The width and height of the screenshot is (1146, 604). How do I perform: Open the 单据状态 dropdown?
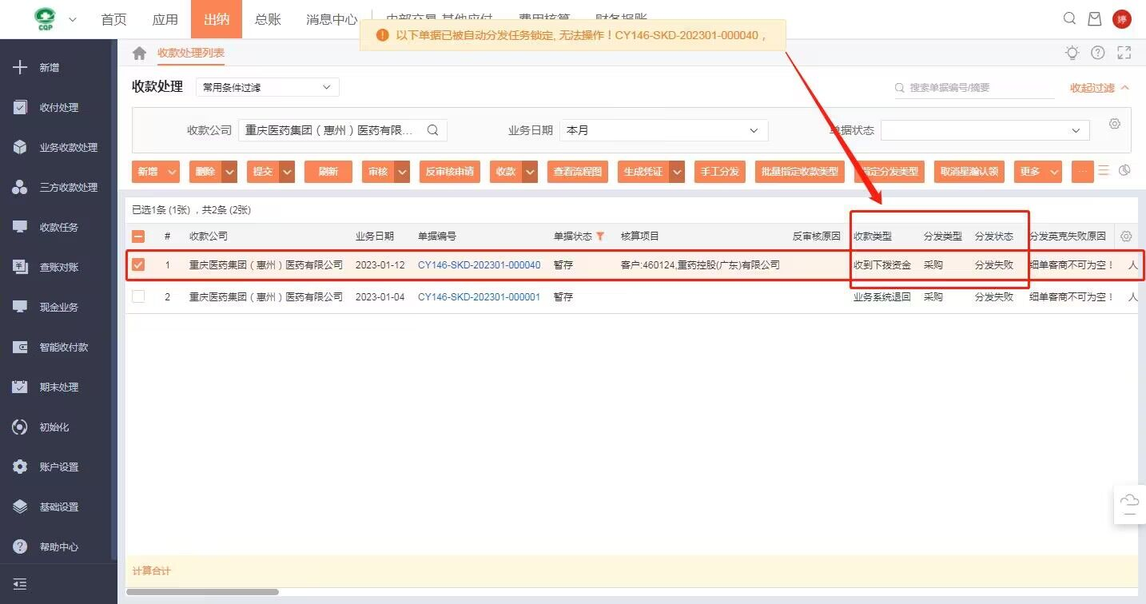click(985, 130)
